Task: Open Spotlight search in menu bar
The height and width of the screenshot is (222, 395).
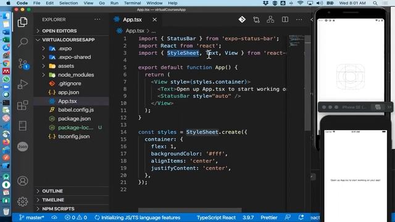Action: point(375,3)
